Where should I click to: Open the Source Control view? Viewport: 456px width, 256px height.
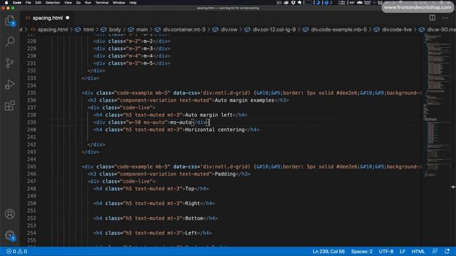click(10, 63)
